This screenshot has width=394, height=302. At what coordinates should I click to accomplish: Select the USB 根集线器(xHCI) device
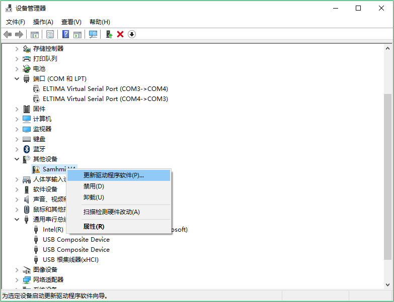coord(70,260)
